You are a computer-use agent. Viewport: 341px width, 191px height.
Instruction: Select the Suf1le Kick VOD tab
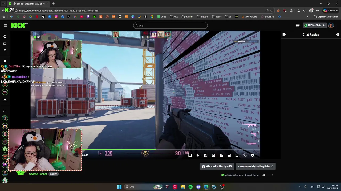click(28, 3)
